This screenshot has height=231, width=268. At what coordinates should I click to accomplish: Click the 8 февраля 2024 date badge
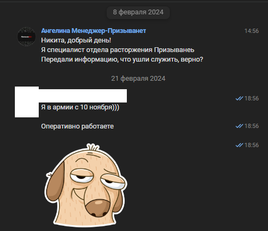tap(138, 12)
